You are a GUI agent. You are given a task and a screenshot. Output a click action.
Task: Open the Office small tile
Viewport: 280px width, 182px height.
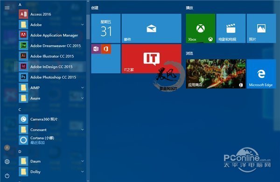106,49
